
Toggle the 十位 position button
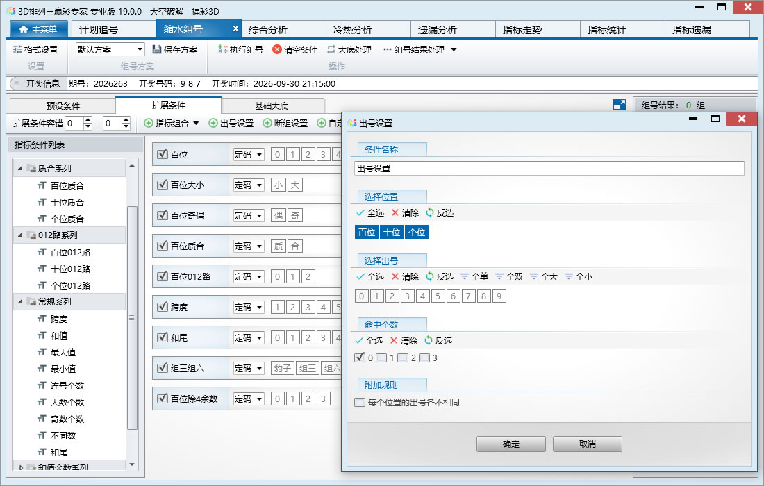click(x=392, y=233)
